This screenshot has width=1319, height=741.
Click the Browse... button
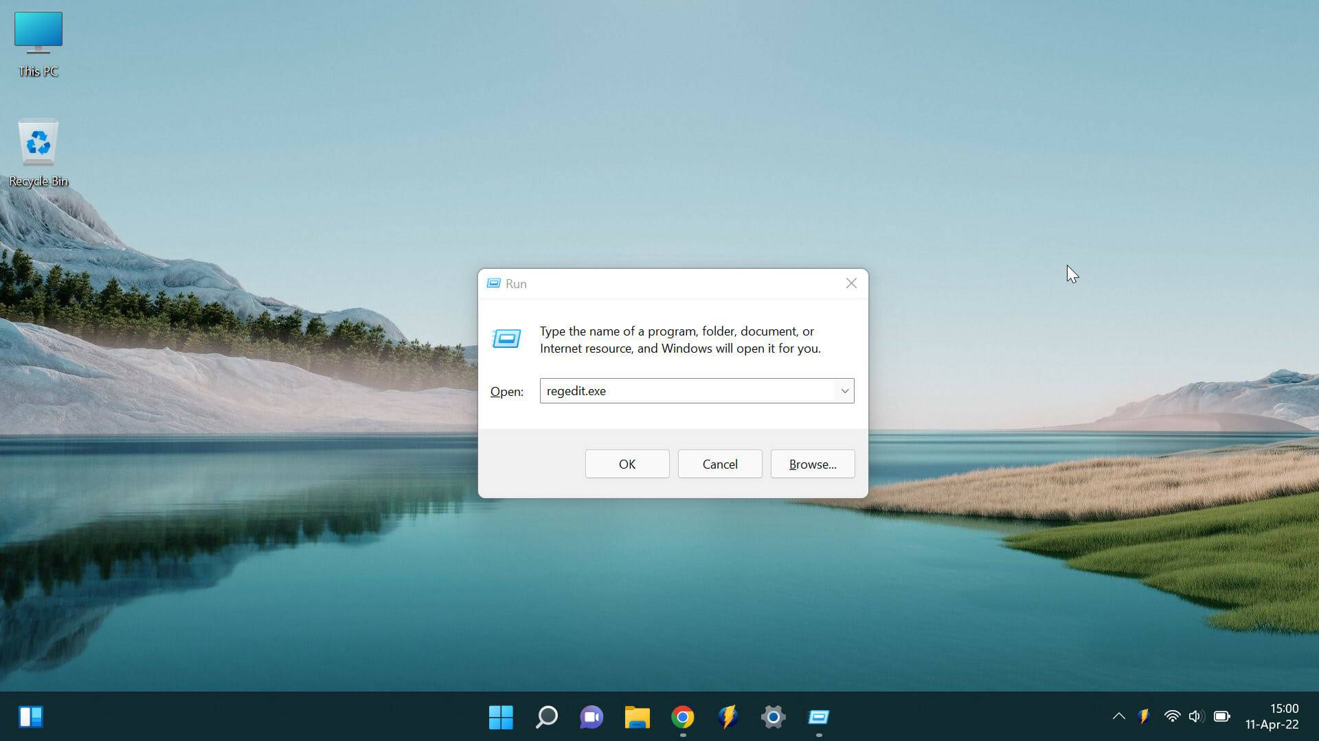pos(812,464)
